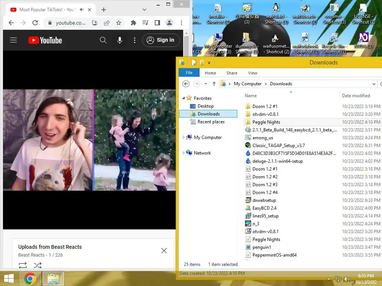Open the File tab in Explorer

coord(189,73)
